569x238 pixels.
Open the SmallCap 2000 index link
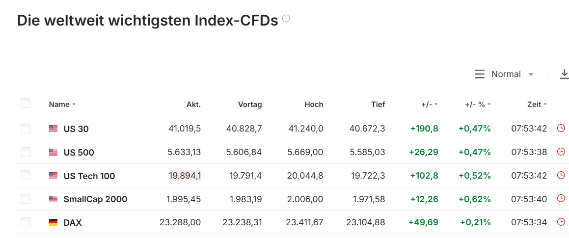95,199
